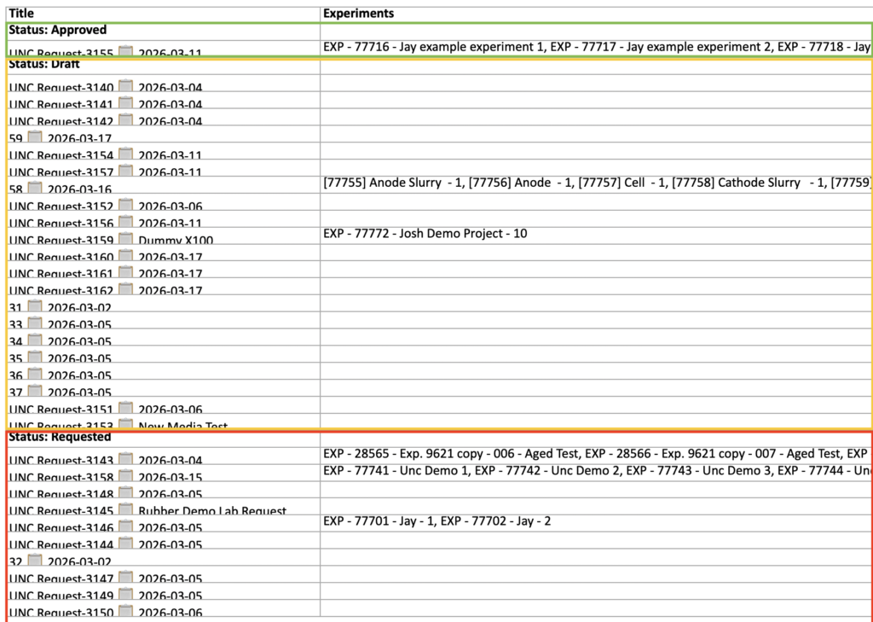The width and height of the screenshot is (873, 622).
Task: Click clipboard icon next to request 59
Action: (35, 137)
